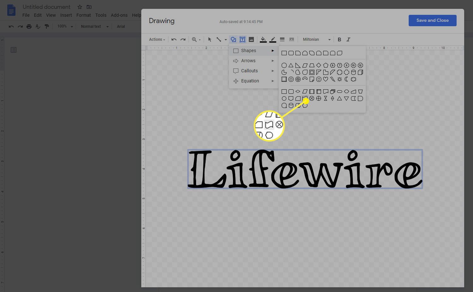Screen dimensions: 473x292
Task: Open the 100% zoom dropdown in Docs
Action: [x=65, y=27]
